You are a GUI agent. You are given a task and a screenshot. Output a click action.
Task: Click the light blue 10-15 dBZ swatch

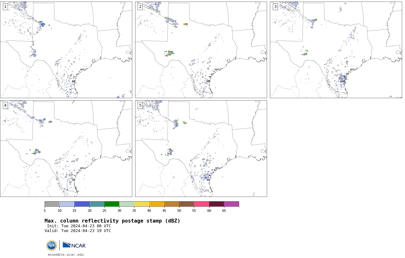pyautogui.click(x=67, y=204)
